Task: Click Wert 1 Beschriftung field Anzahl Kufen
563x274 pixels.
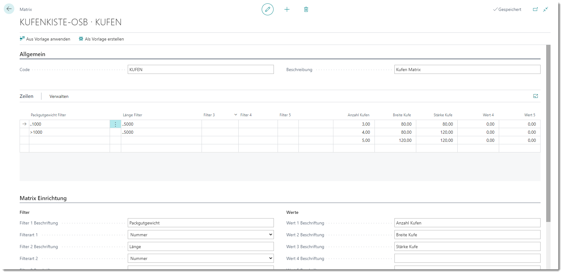Action: [467, 223]
